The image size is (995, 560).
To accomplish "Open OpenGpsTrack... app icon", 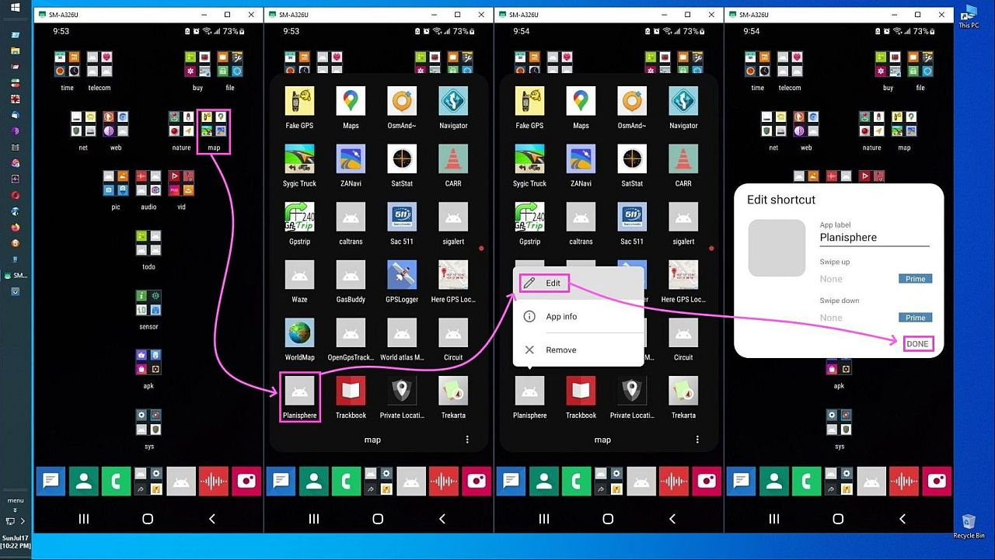I will click(351, 333).
